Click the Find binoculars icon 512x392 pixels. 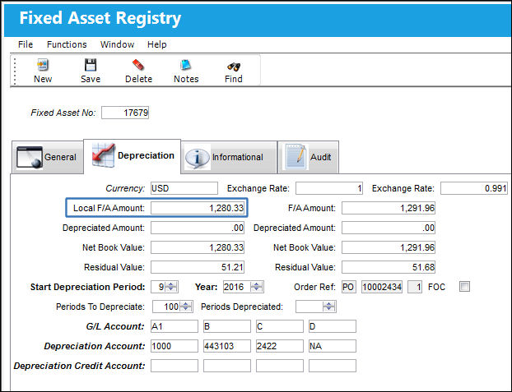(234, 67)
